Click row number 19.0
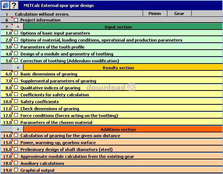This screenshot has height=174, width=223. 7,170
